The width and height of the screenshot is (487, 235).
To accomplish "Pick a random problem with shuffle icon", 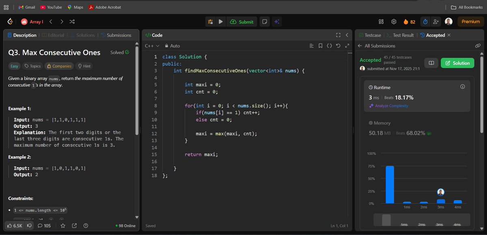I will 72,22.
